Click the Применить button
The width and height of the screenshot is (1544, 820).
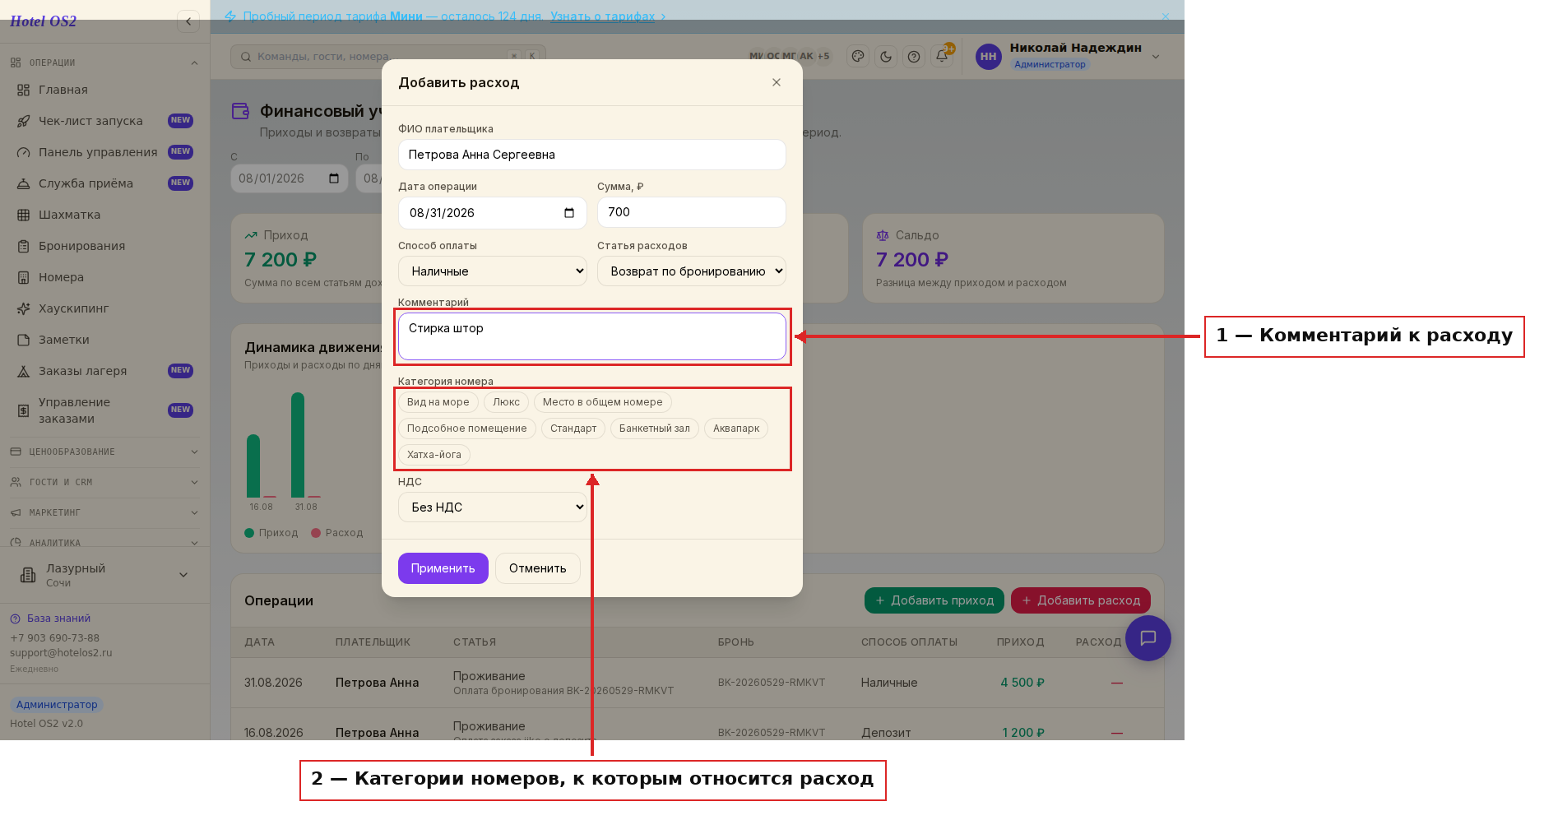[x=443, y=568]
